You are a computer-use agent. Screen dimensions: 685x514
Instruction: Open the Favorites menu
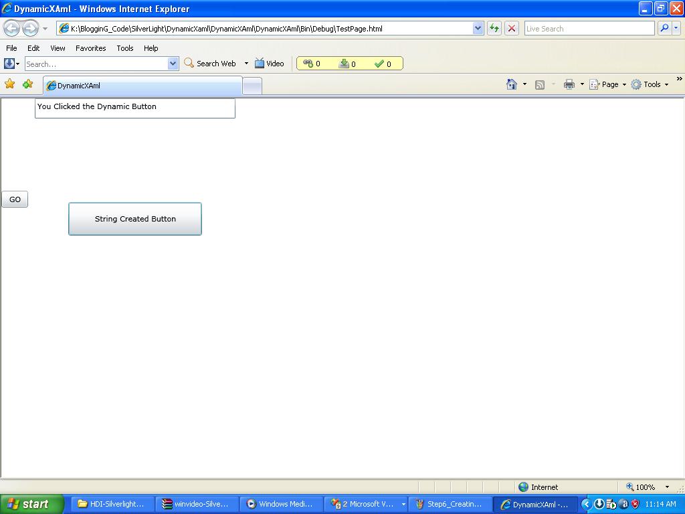pyautogui.click(x=91, y=48)
